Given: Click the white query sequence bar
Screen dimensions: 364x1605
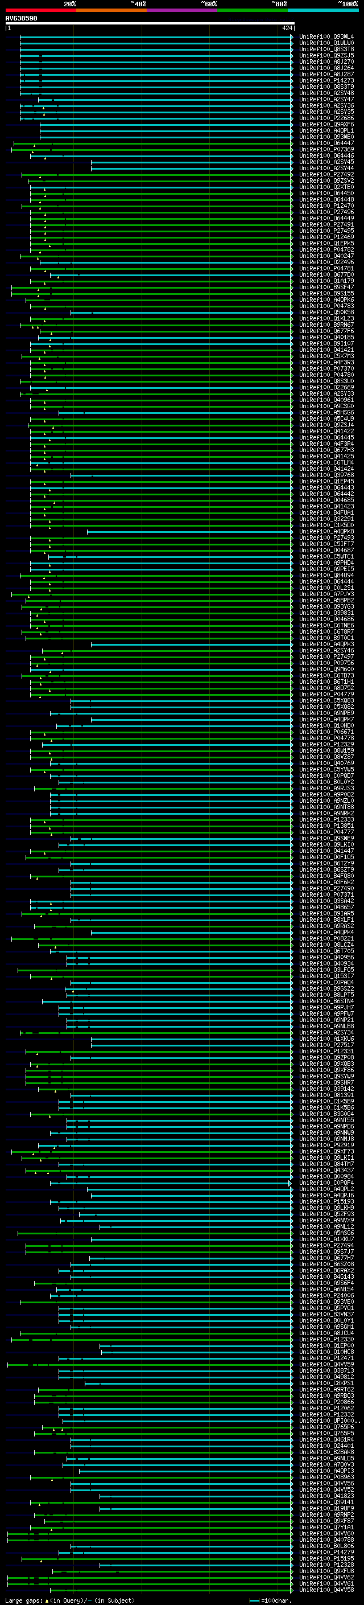Looking at the screenshot, I should click(x=150, y=23).
